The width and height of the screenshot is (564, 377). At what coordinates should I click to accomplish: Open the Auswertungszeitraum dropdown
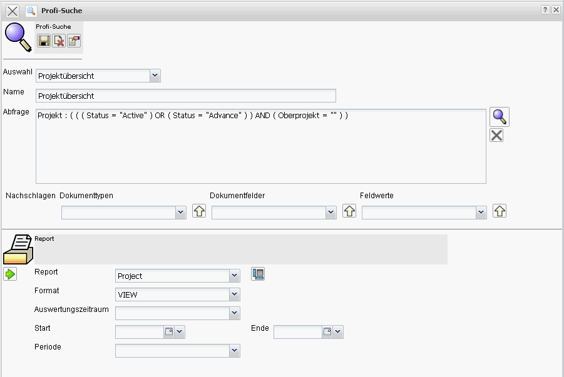pyautogui.click(x=235, y=313)
